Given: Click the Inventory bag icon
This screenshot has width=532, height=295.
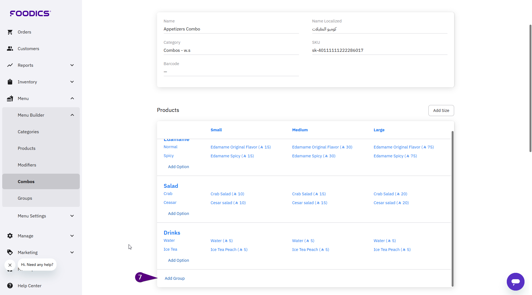Looking at the screenshot, I should click(x=10, y=82).
